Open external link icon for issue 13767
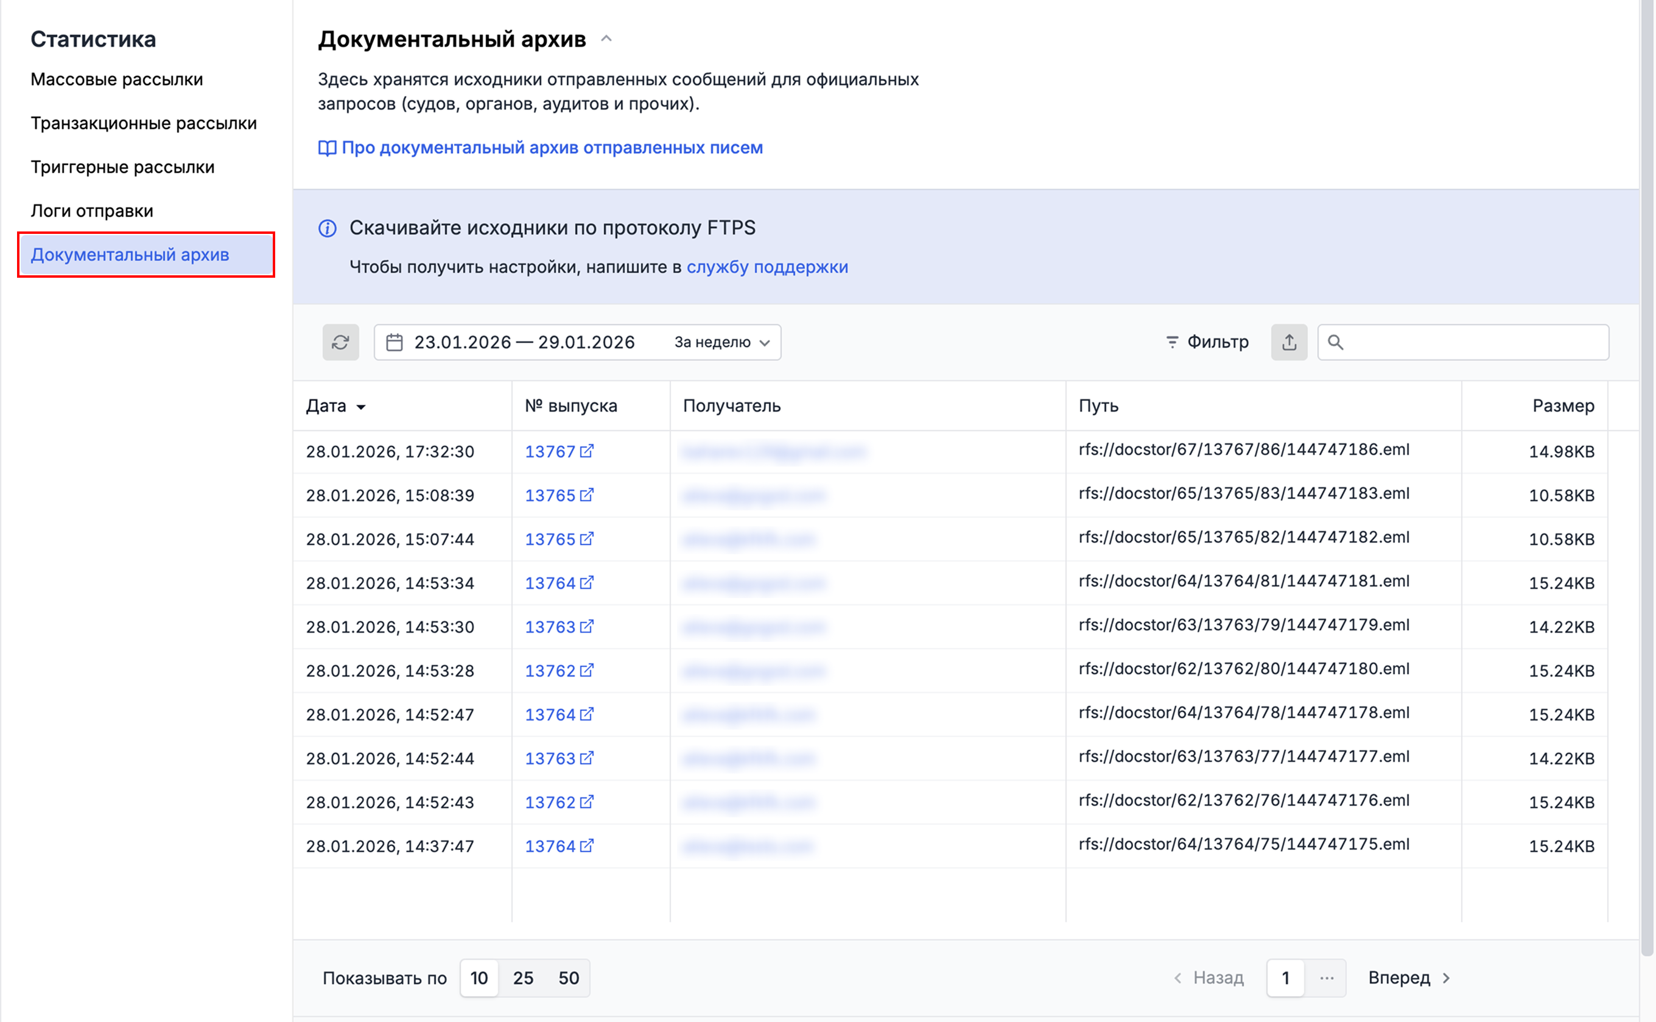Viewport: 1656px width, 1022px height. coord(587,451)
